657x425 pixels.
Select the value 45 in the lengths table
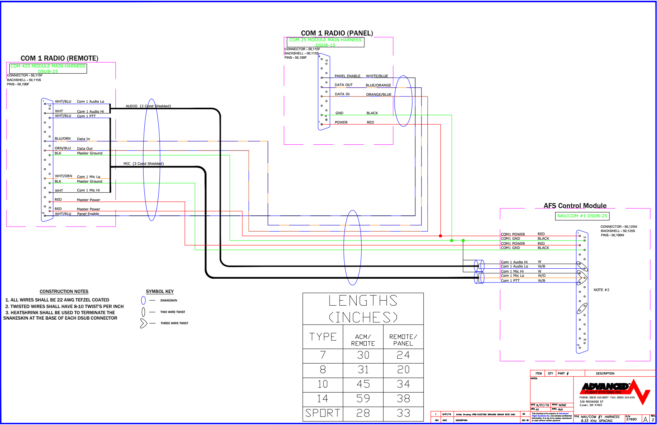(x=363, y=384)
